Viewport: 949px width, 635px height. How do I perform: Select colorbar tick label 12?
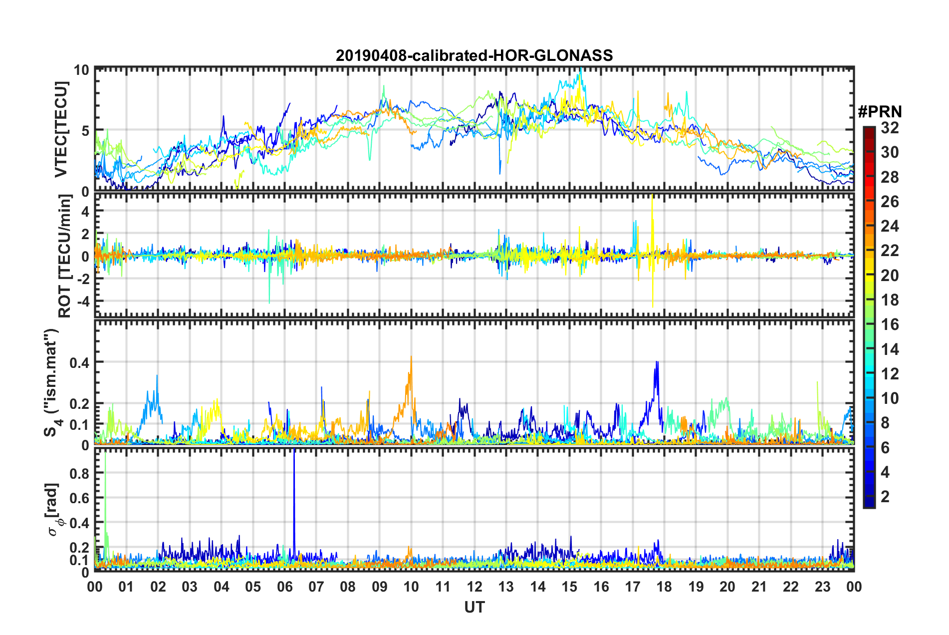890,374
